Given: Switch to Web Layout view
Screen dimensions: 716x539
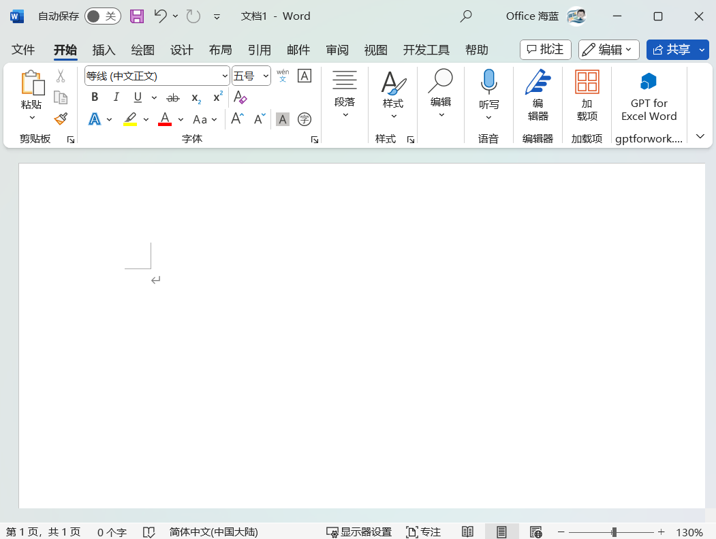Looking at the screenshot, I should coord(535,532).
